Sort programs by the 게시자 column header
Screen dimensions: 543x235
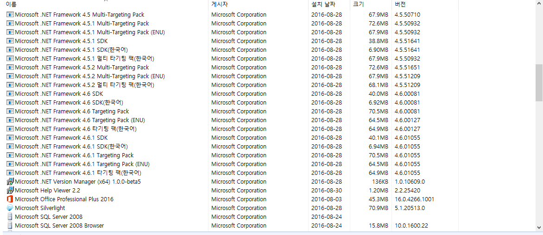click(x=220, y=4)
